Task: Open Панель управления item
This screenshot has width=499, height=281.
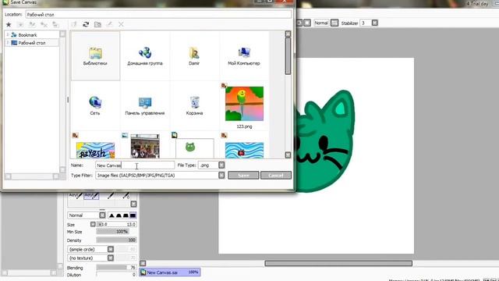Action: pyautogui.click(x=145, y=106)
